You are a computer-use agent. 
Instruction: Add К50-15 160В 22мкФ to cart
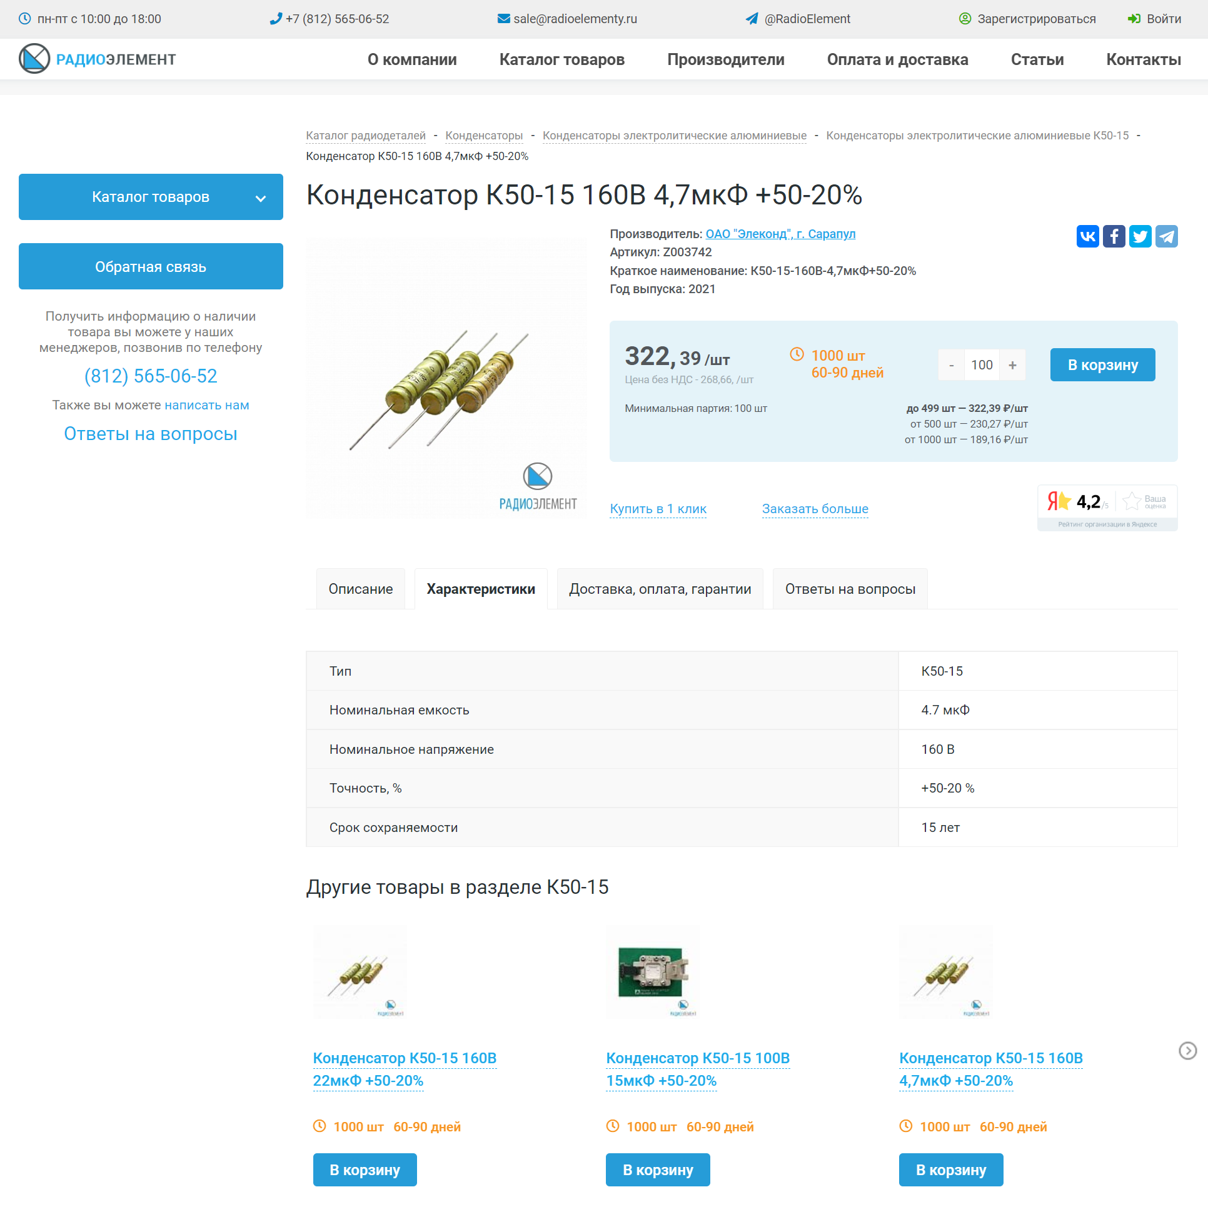coord(365,1169)
